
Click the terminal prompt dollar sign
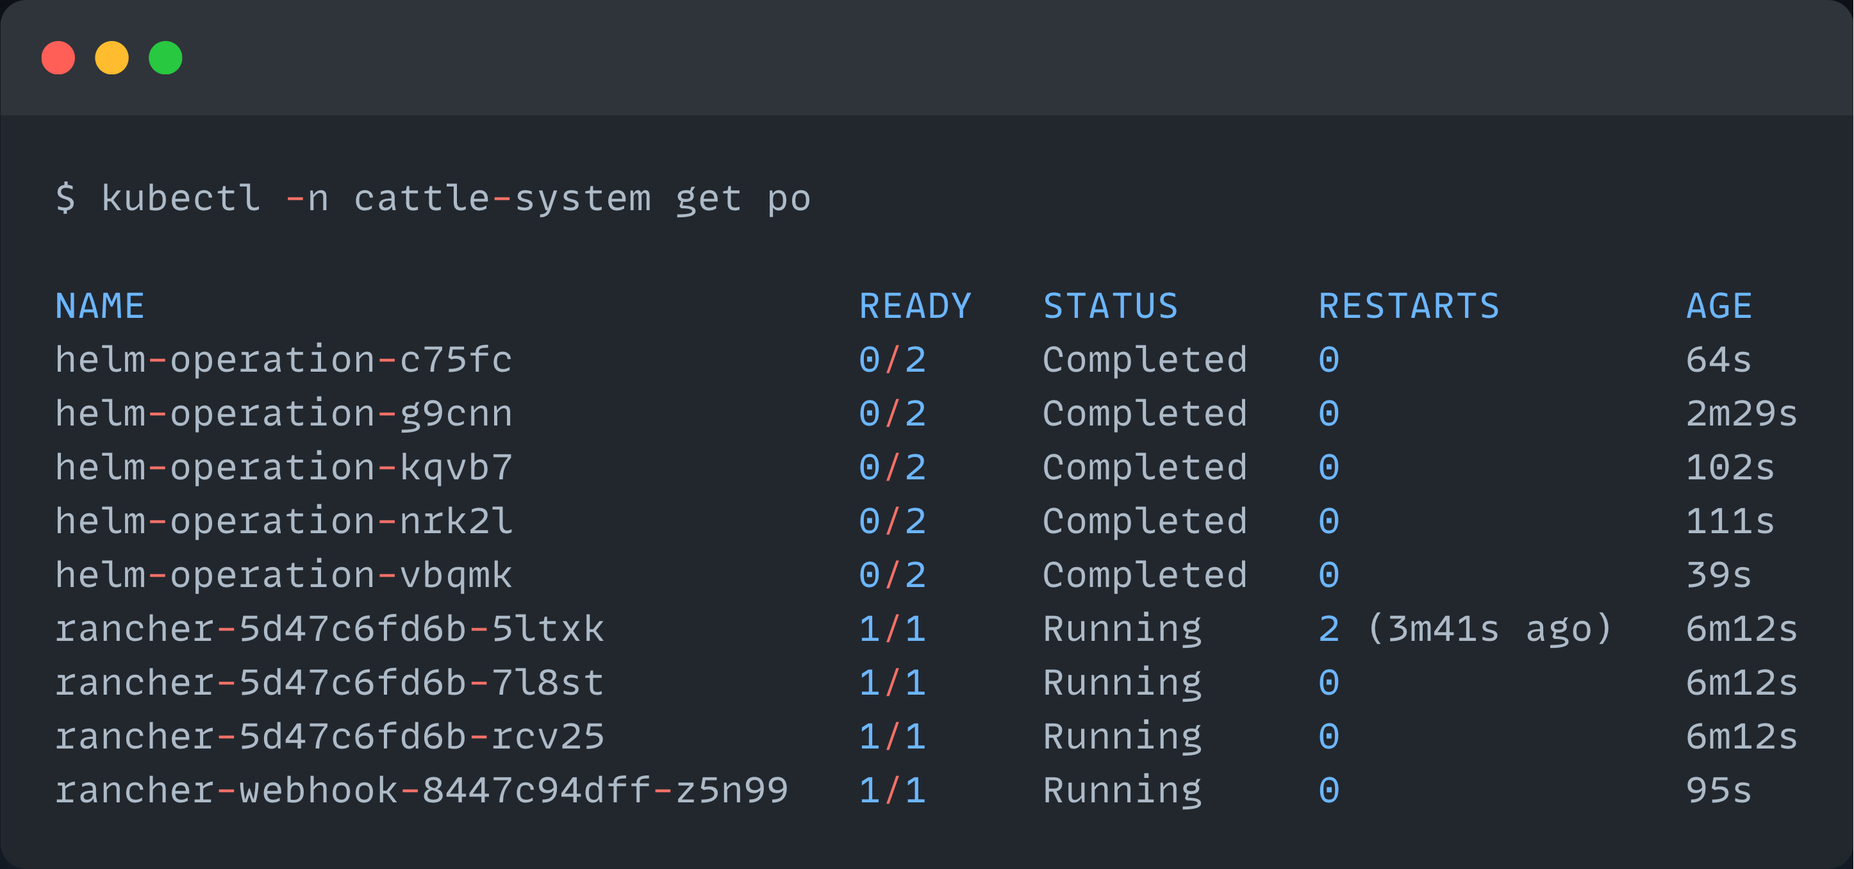coord(65,197)
